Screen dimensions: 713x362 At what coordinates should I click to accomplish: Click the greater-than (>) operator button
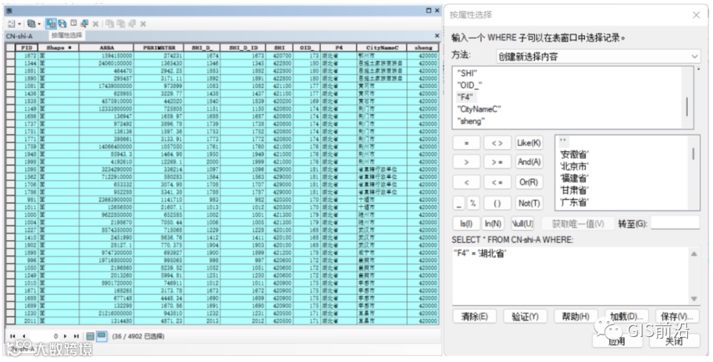click(x=466, y=162)
